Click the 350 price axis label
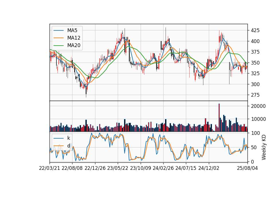This screenshot has width=275, height=198. [255, 63]
